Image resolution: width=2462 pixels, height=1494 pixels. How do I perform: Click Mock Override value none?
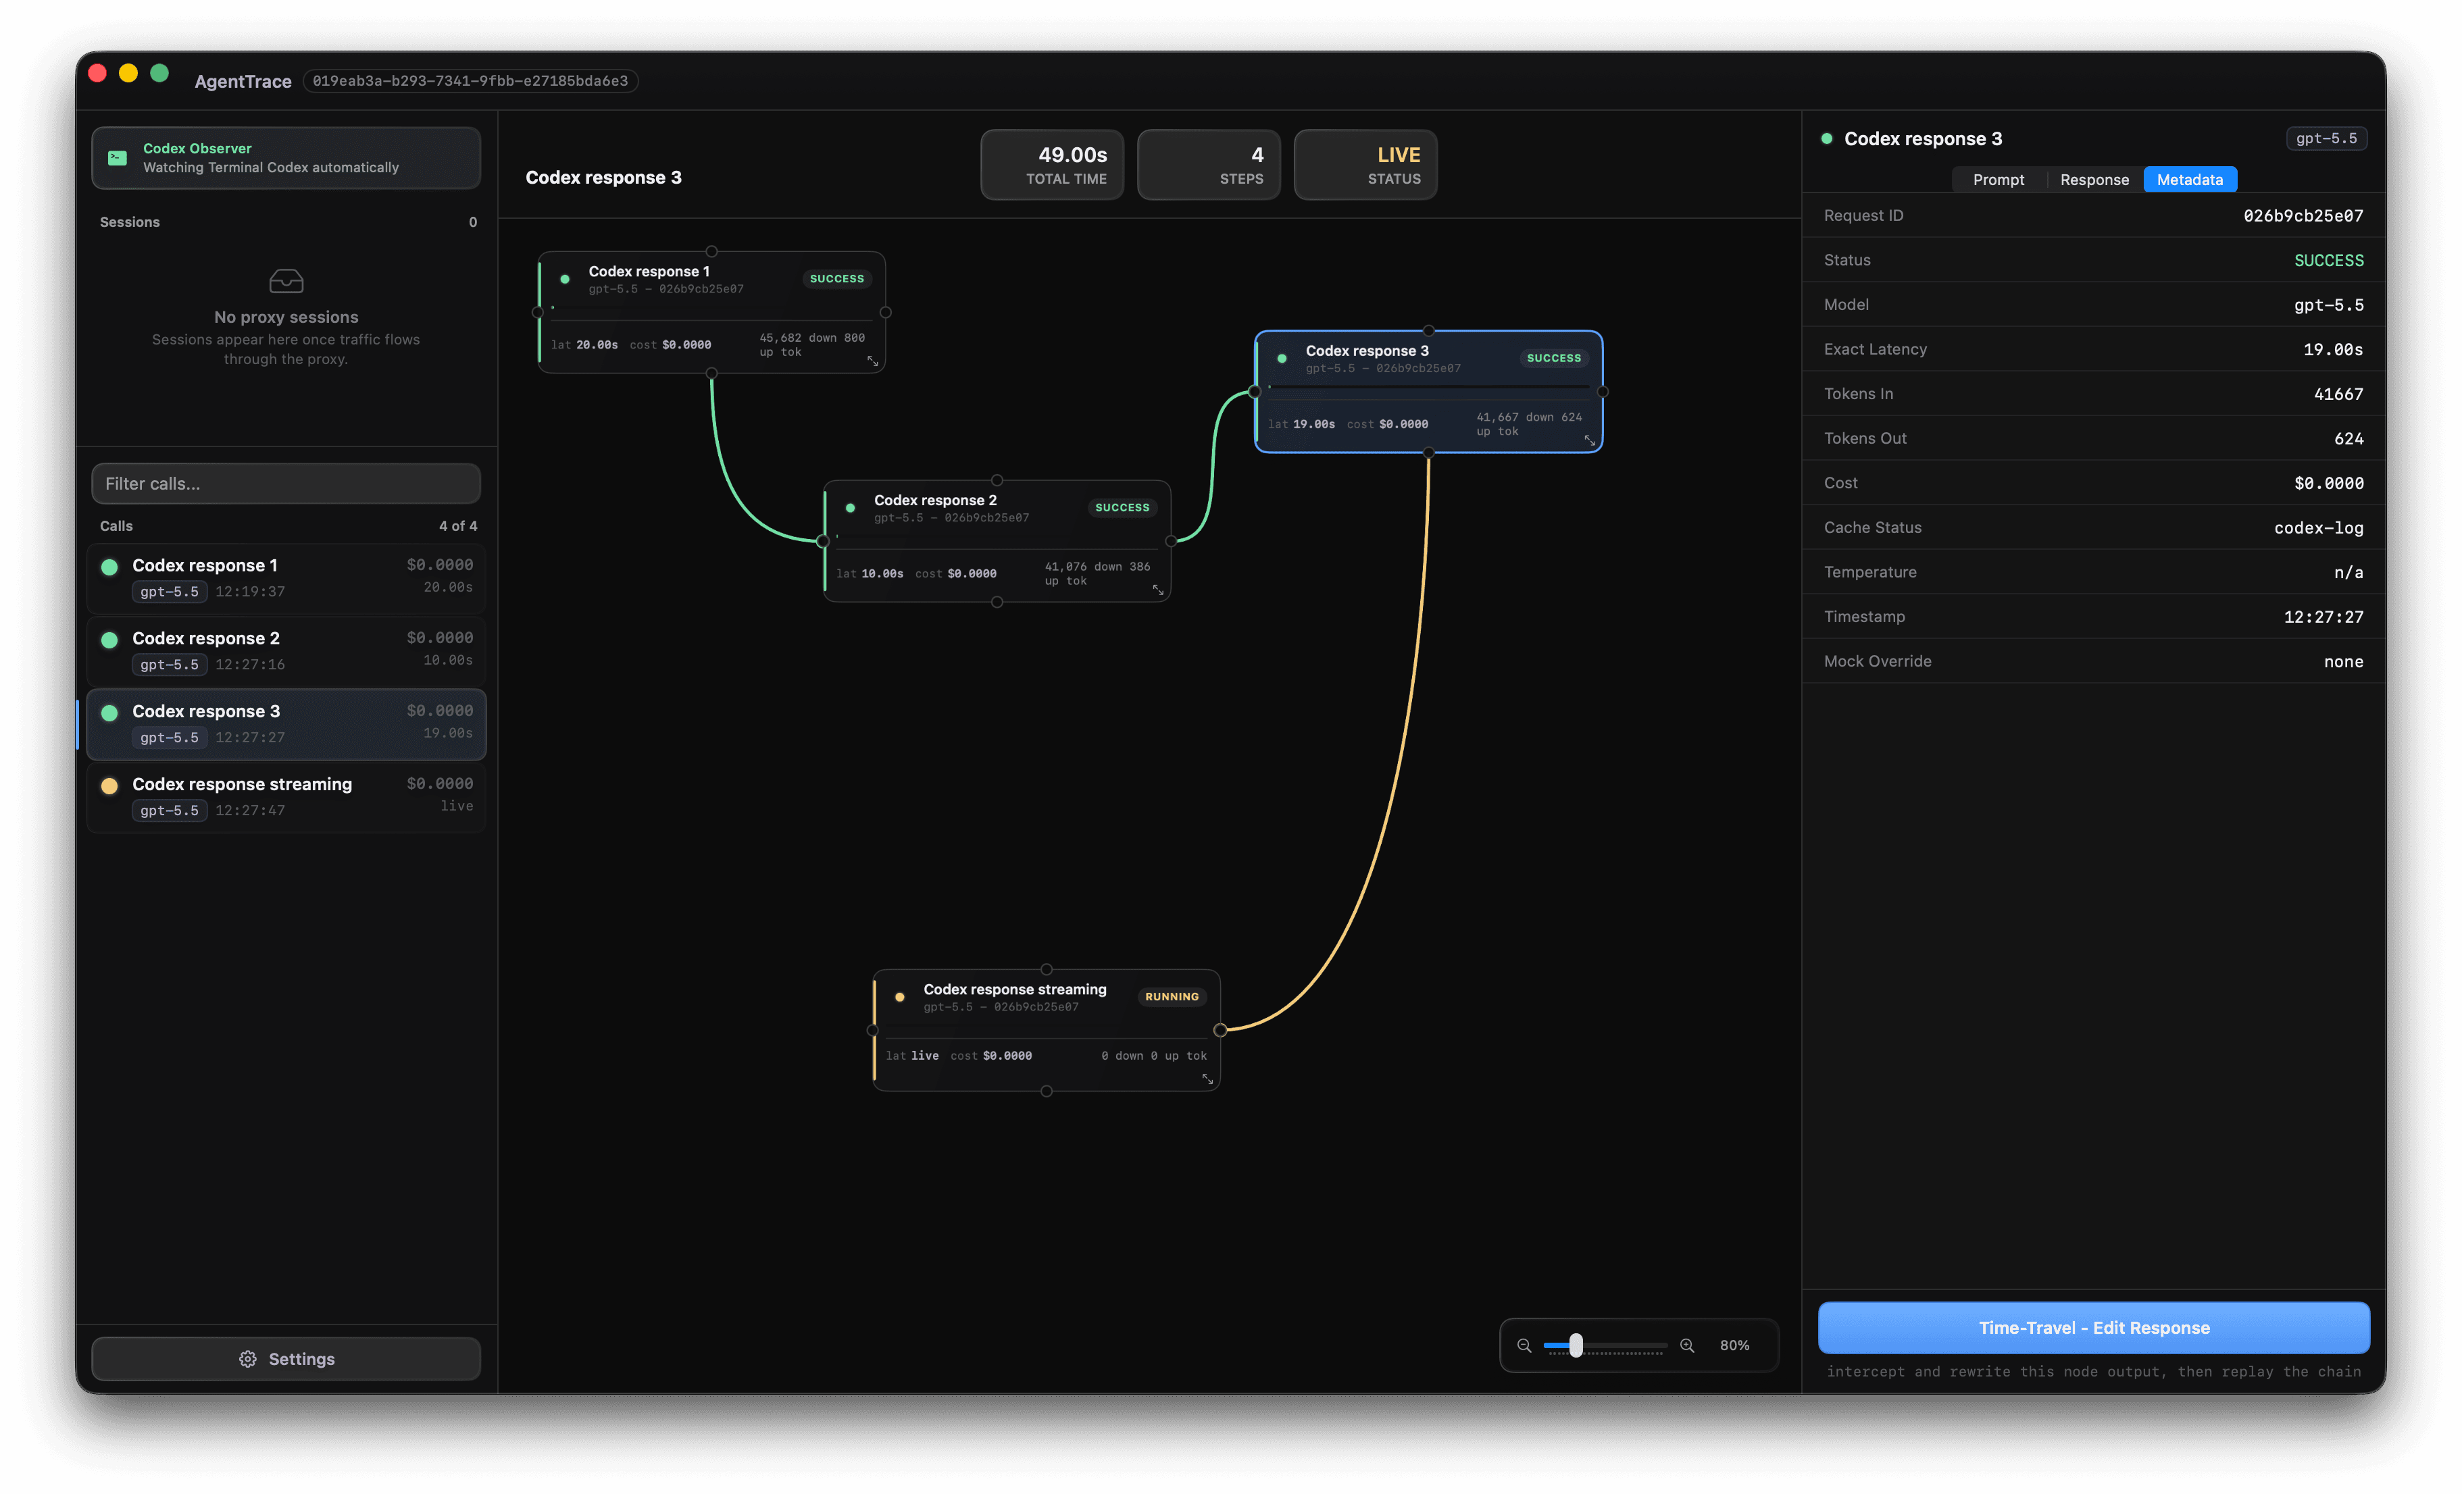click(2343, 662)
